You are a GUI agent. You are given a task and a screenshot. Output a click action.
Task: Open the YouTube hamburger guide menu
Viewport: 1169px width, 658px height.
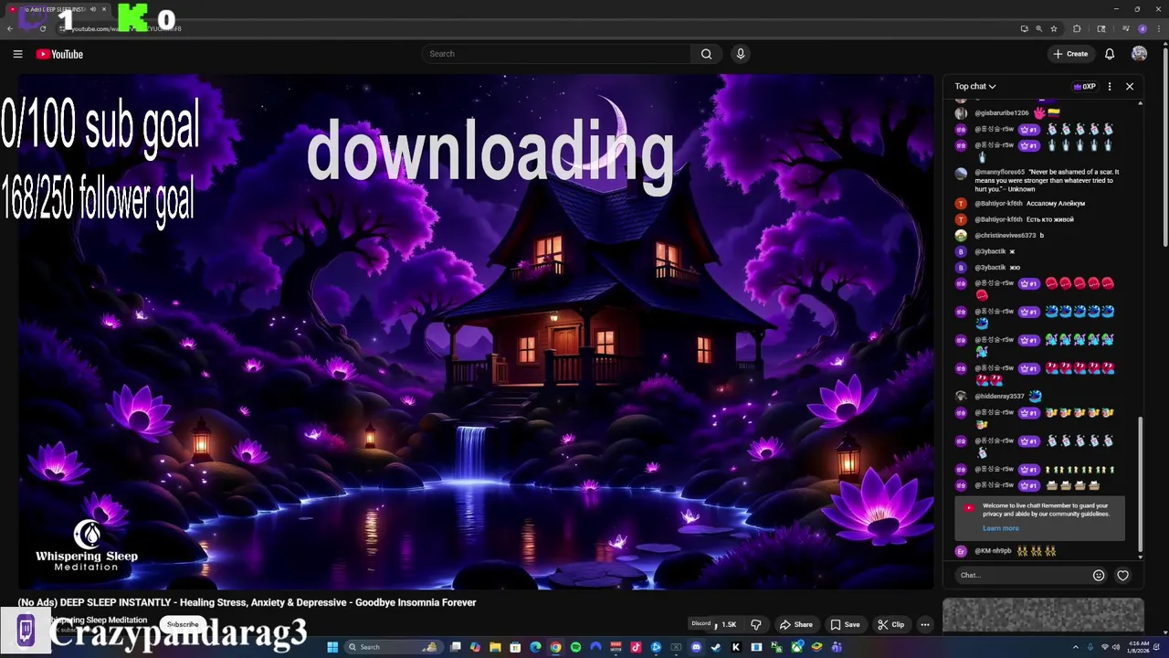tap(17, 54)
